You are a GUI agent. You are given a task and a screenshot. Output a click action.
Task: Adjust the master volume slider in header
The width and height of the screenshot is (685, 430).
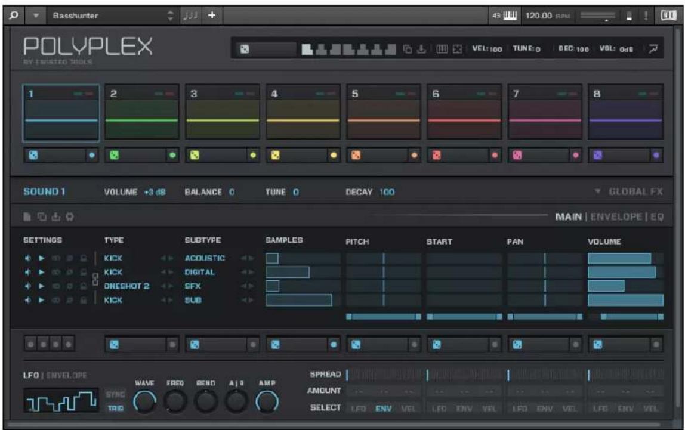(597, 16)
